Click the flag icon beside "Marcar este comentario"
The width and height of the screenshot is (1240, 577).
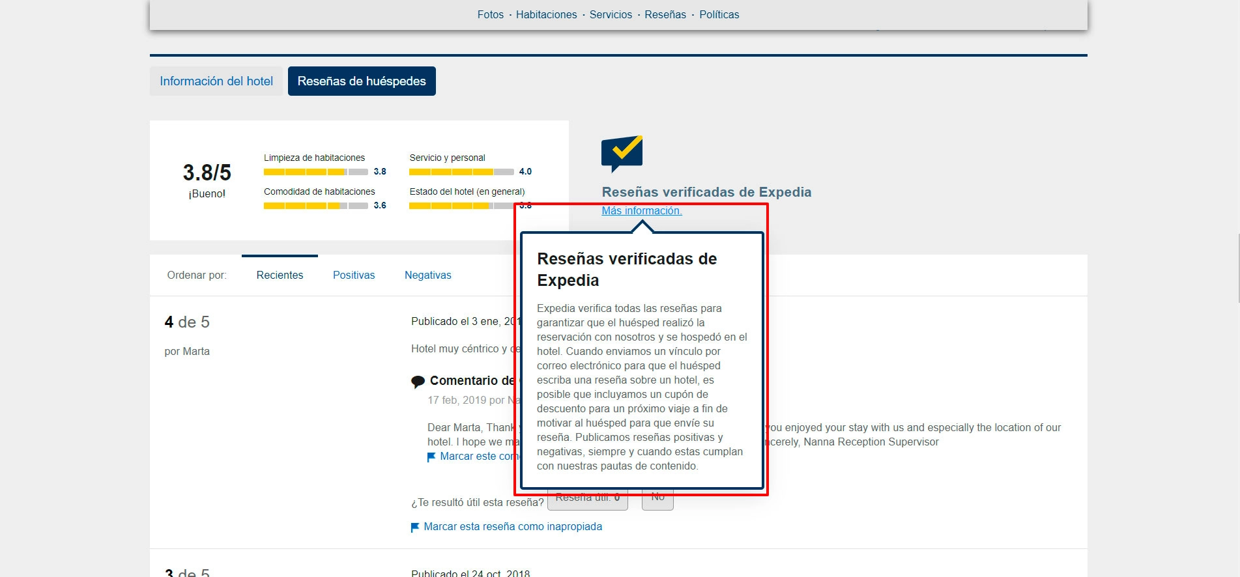[431, 457]
